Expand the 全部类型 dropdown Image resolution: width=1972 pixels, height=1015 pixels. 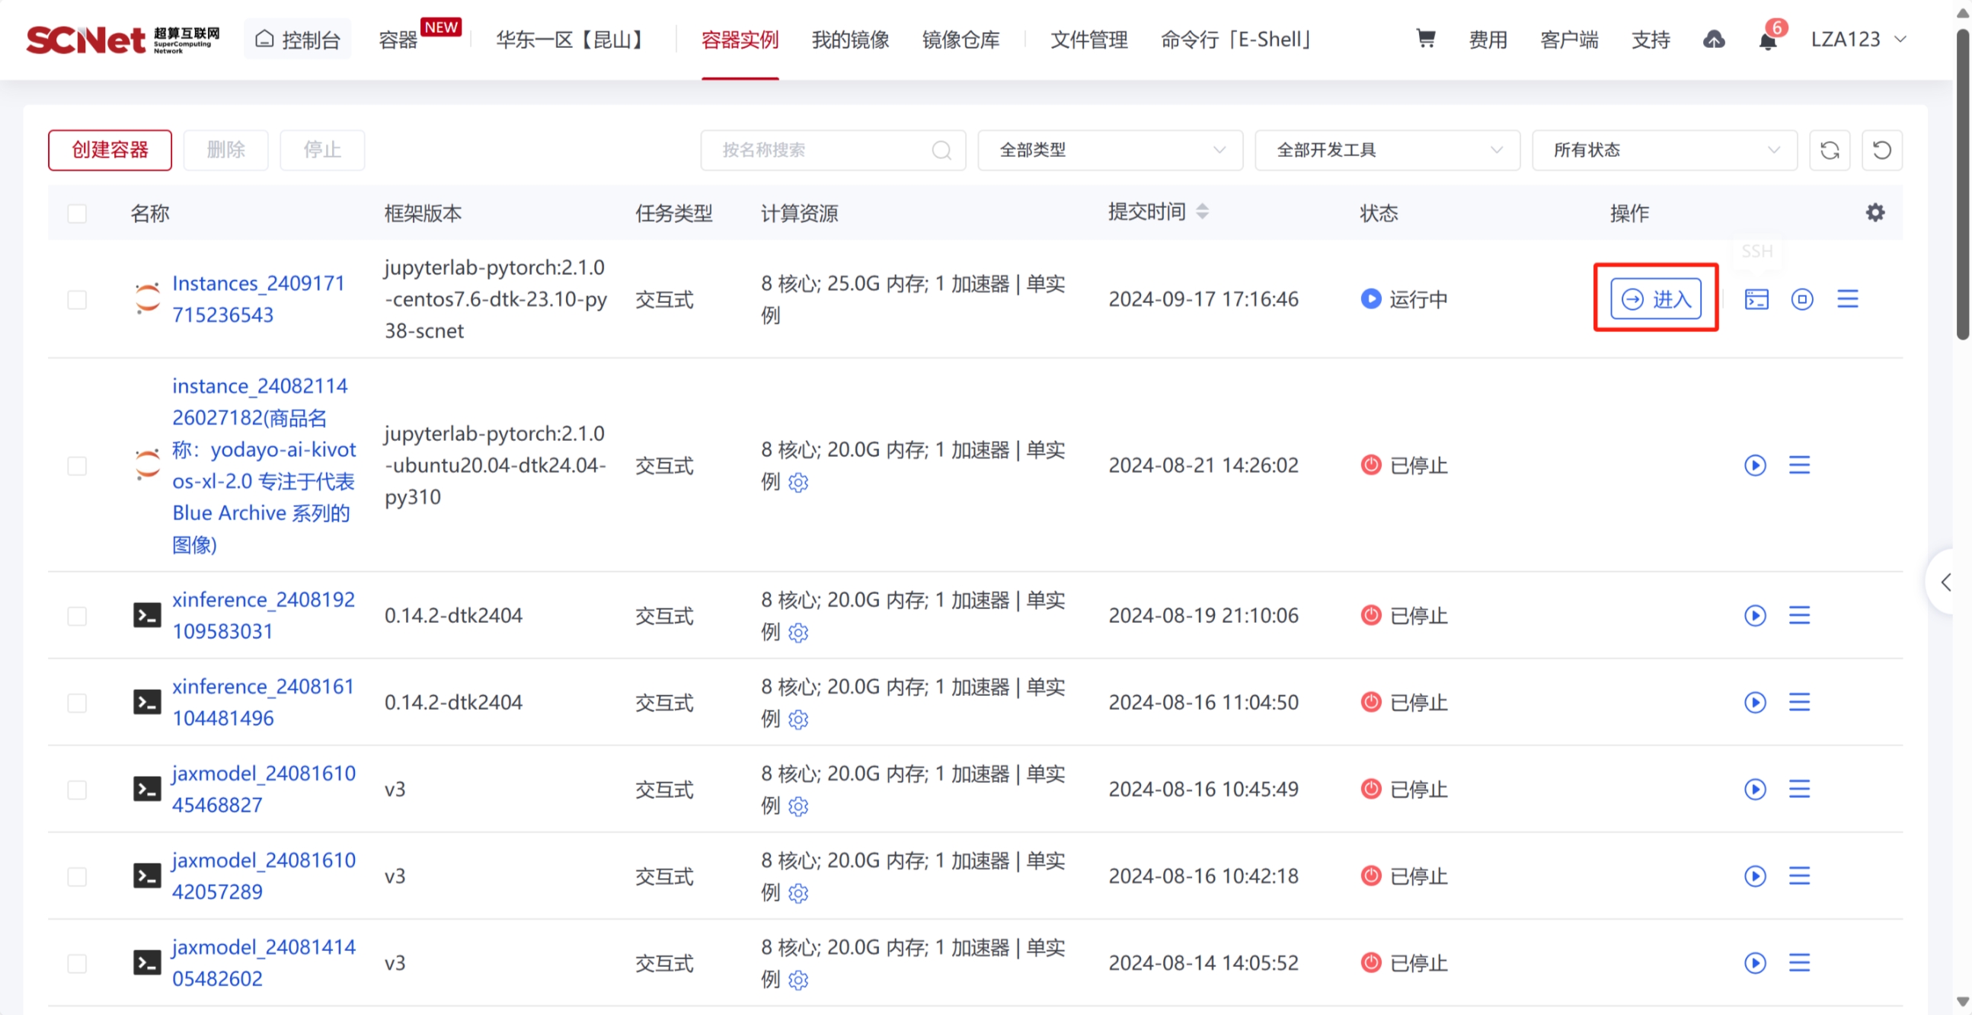[x=1110, y=150]
